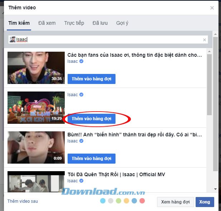Open the 0:09 video thumbnail
The width and height of the screenshot is (221, 211).
click(x=36, y=147)
